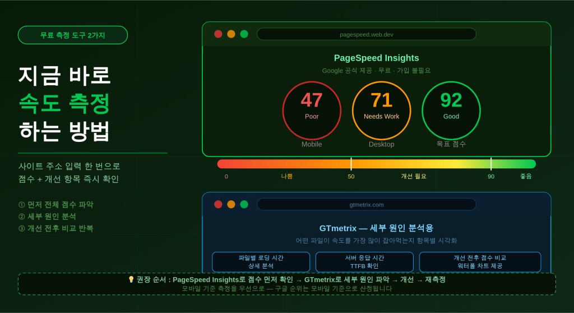Open the 파일별 로딩 시간 상세 분석 box
The height and width of the screenshot is (313, 574).
pos(261,262)
